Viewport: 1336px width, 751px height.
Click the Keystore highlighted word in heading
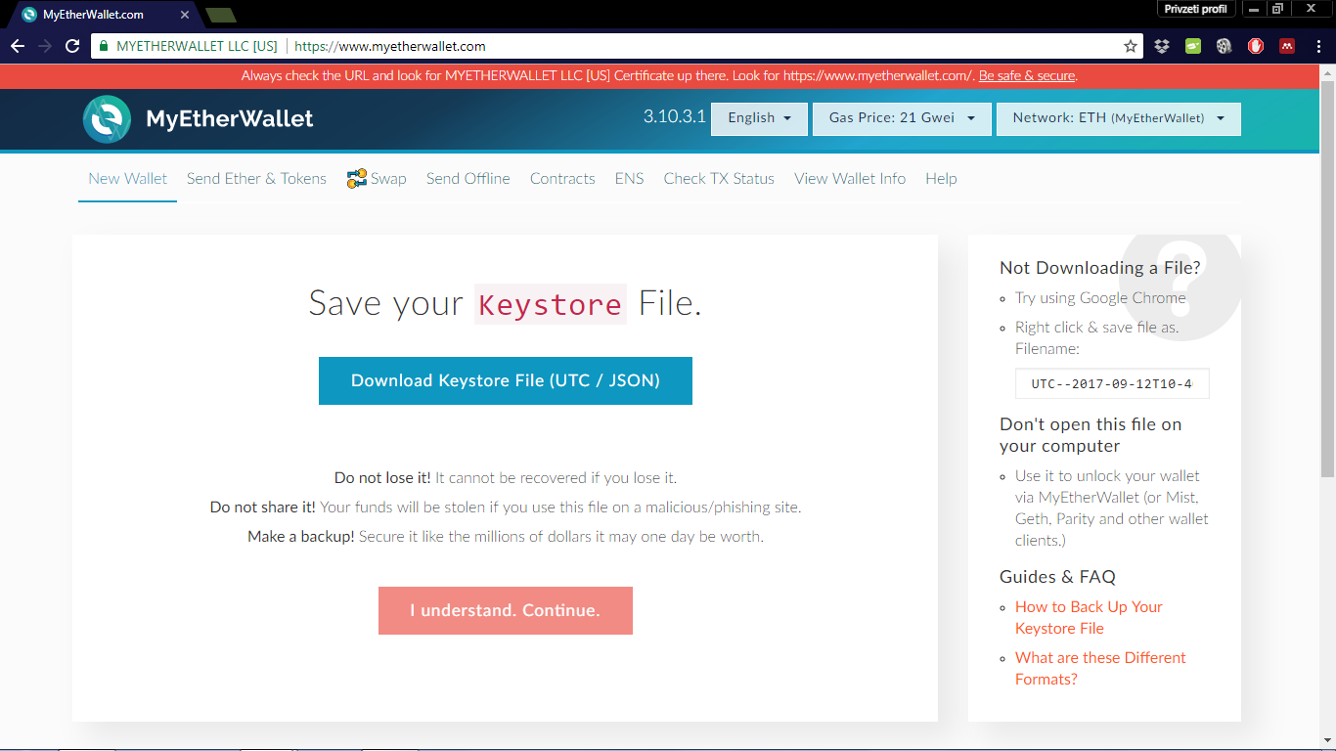click(x=551, y=304)
